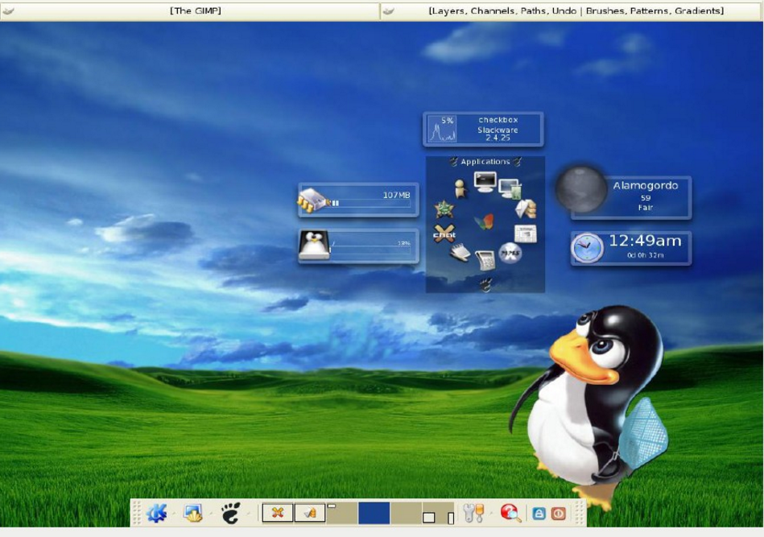Expand the arrow next to wrench tools icon
Image resolution: width=764 pixels, height=537 pixels.
(x=491, y=513)
